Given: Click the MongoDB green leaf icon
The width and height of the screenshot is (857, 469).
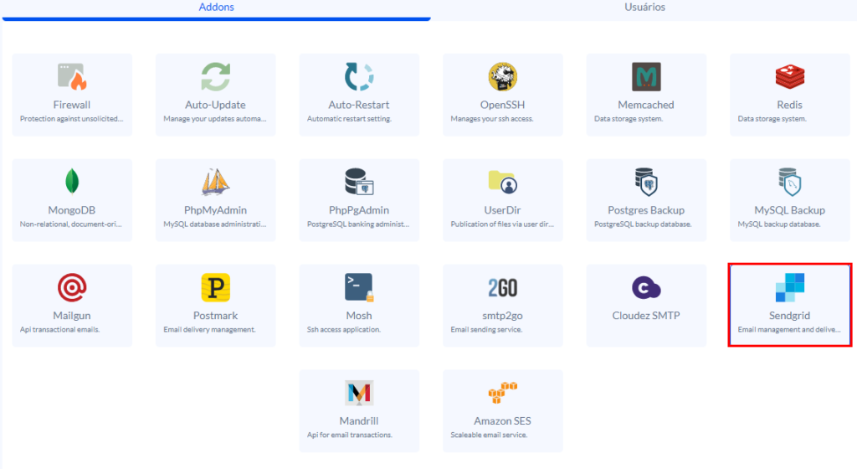Looking at the screenshot, I should 72,182.
